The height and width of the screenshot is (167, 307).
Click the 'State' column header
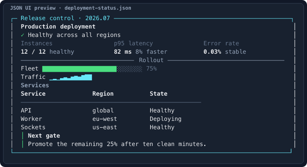tap(159, 94)
